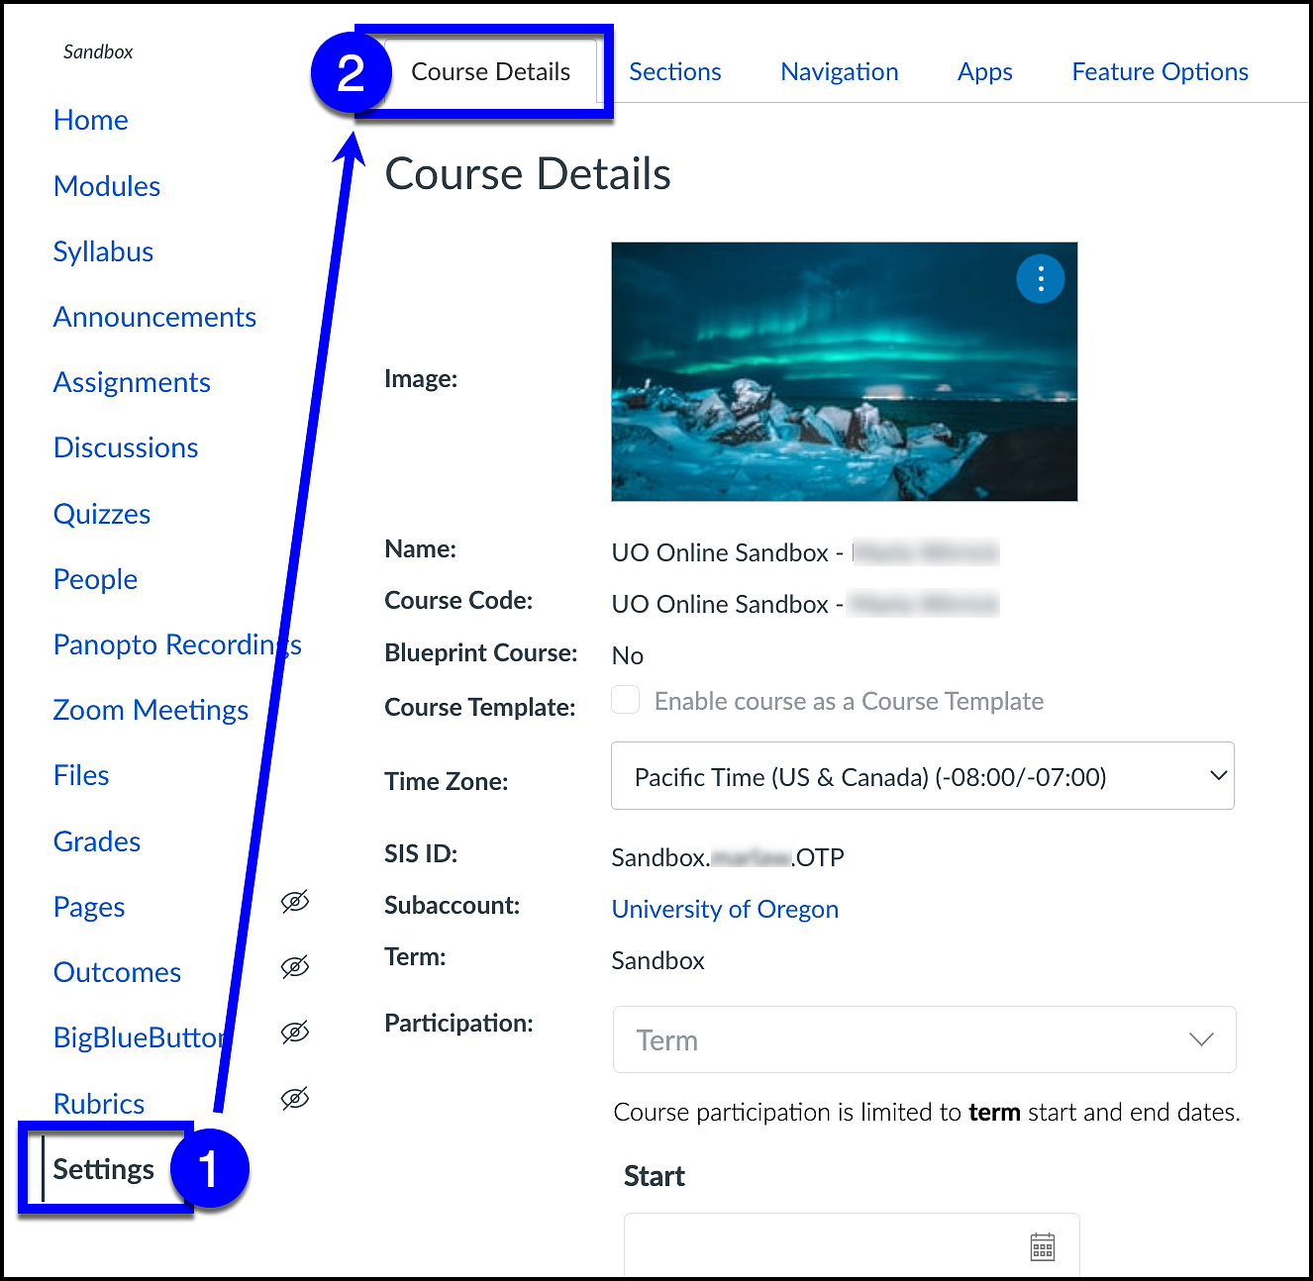Hide Pages using its eye icon
Viewport: 1313px width, 1281px height.
click(294, 902)
